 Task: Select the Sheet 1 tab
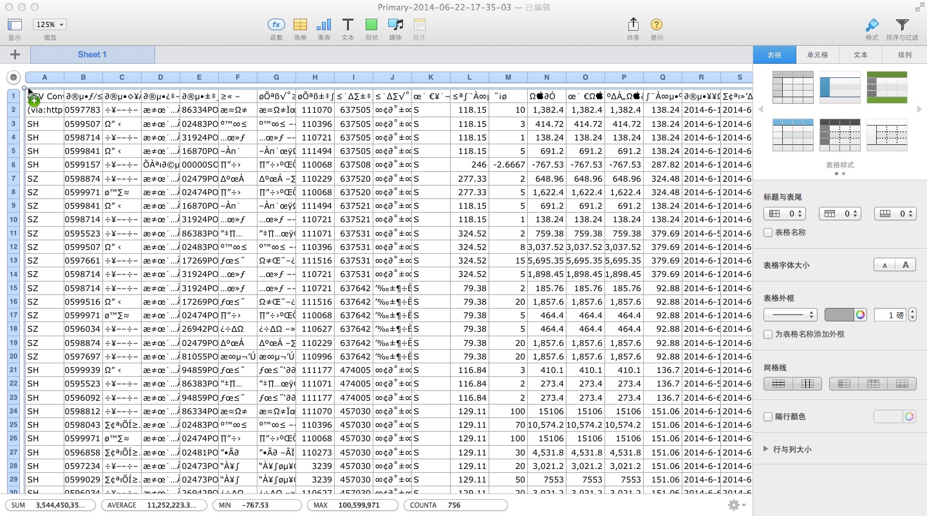[x=92, y=55]
